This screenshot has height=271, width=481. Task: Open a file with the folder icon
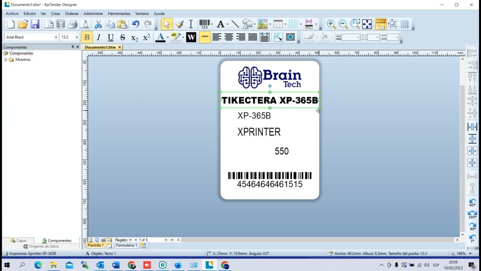pos(23,24)
